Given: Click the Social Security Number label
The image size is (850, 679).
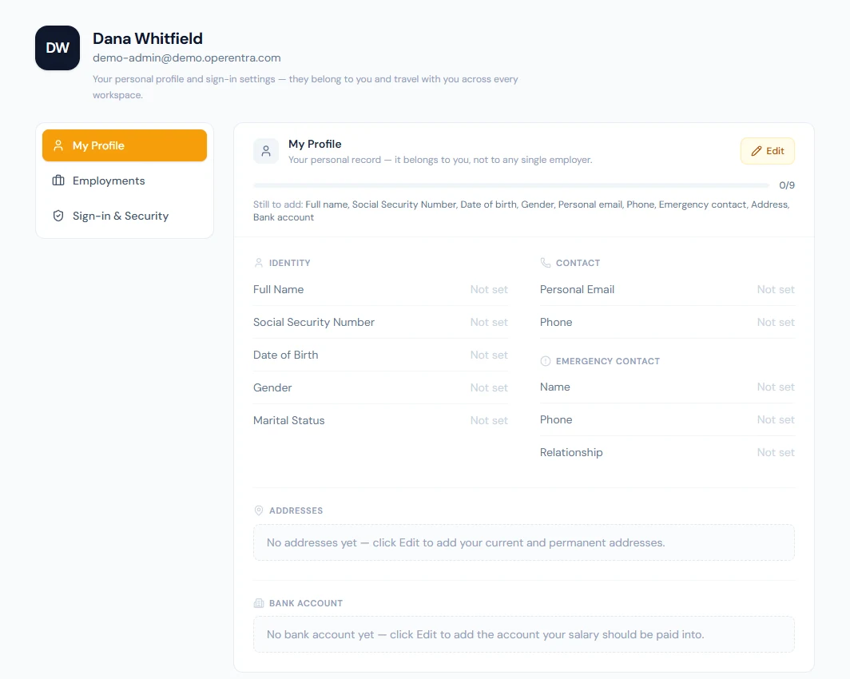Looking at the screenshot, I should pyautogui.click(x=314, y=322).
